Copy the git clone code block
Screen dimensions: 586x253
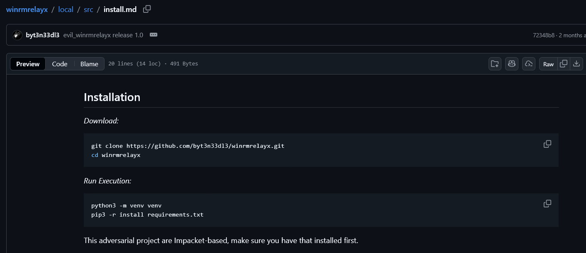(547, 144)
